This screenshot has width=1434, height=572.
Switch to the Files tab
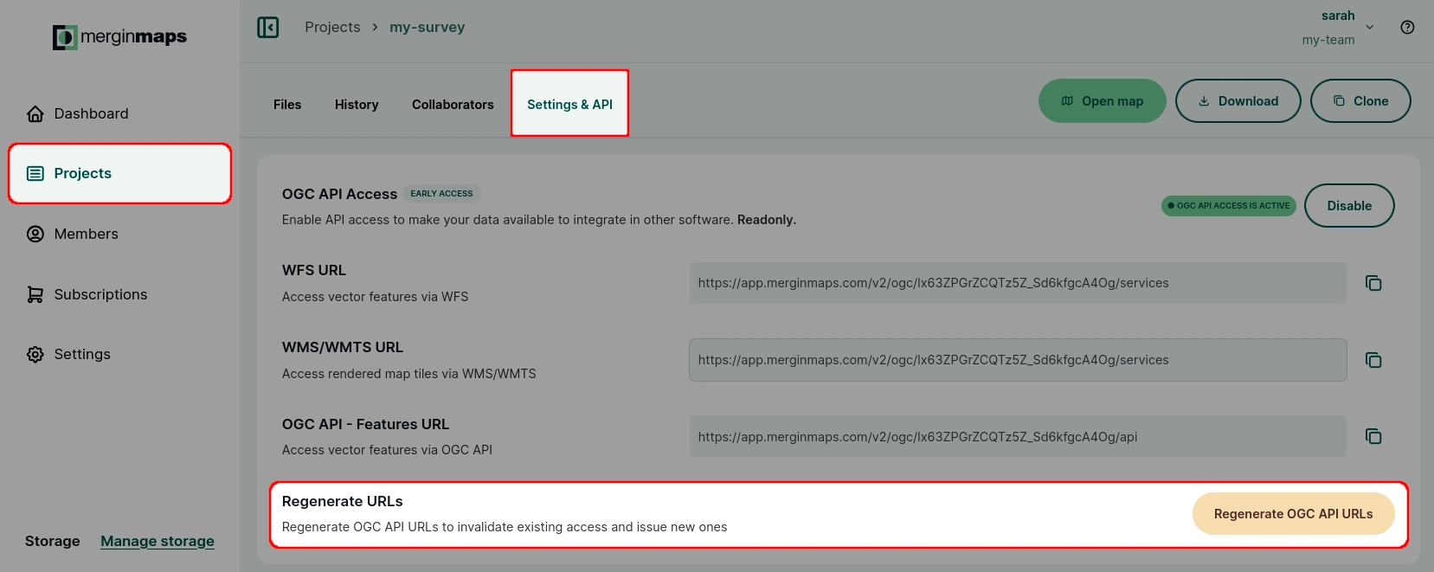click(287, 105)
